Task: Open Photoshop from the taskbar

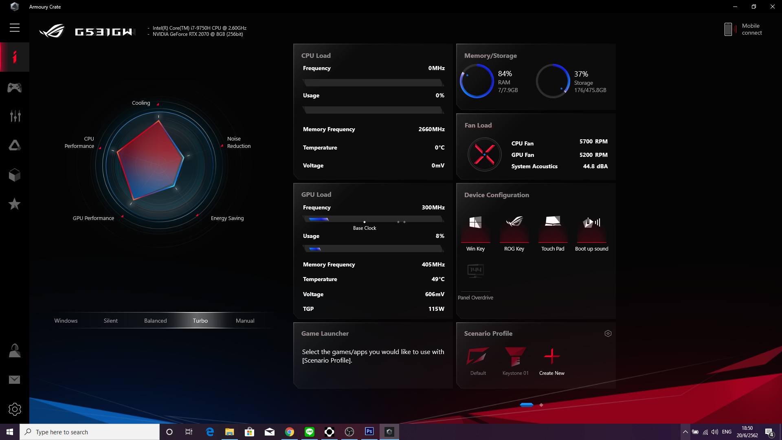Action: point(369,432)
